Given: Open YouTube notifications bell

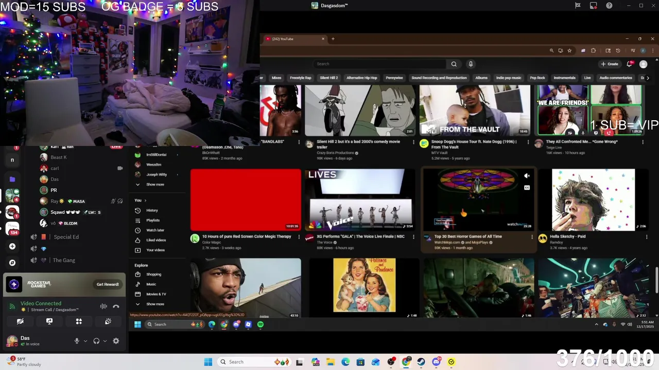Looking at the screenshot, I should pos(629,64).
